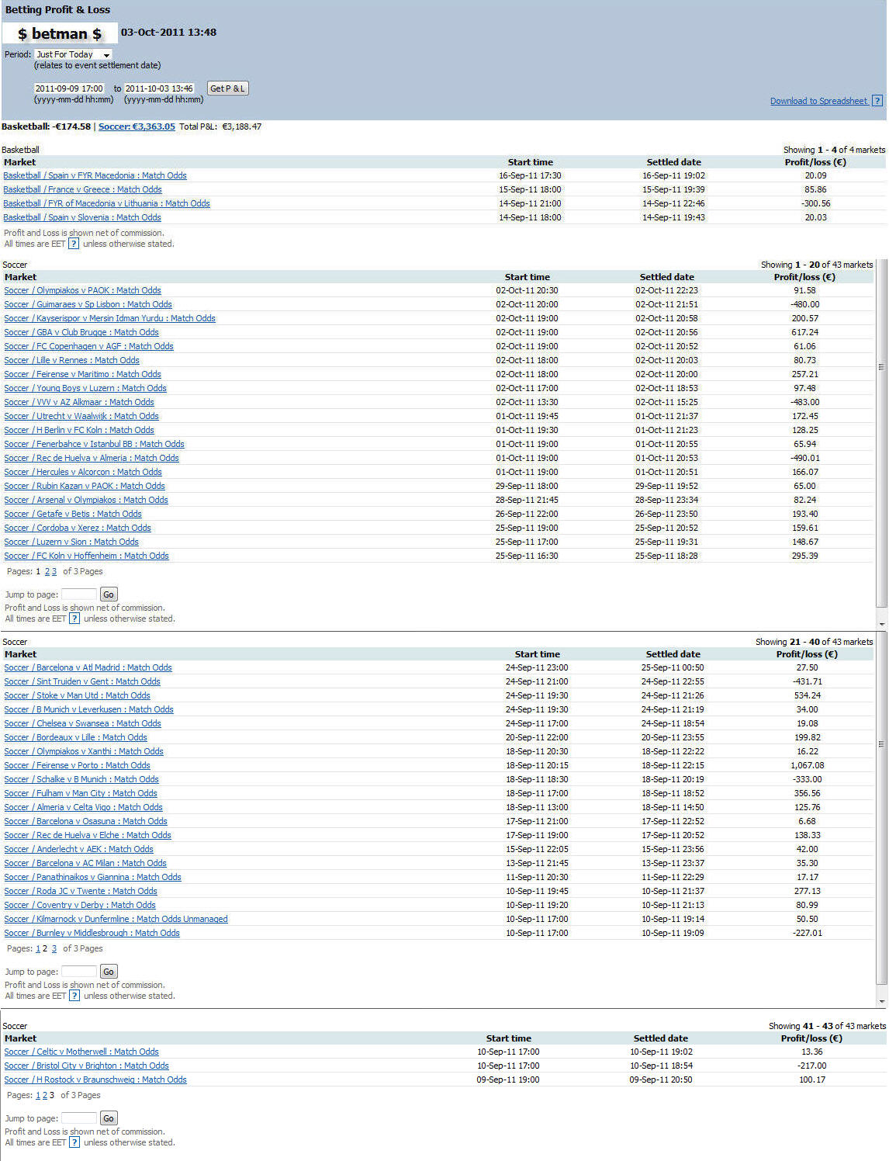Go to page 1 in Soccer 21-40 pager

pos(38,948)
